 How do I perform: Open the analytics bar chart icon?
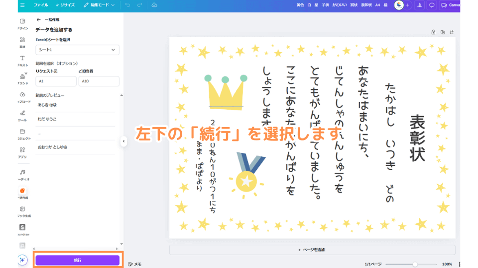pyautogui.click(x=419, y=5)
